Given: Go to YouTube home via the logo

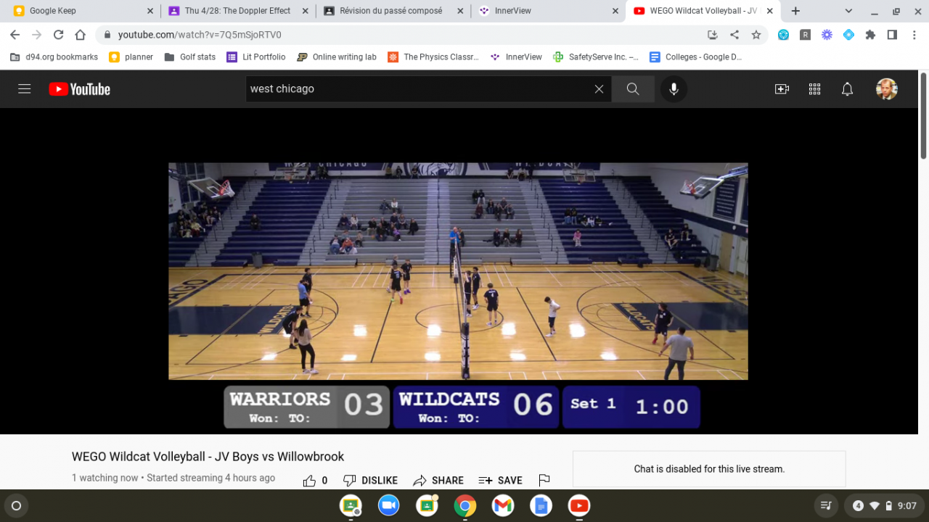Looking at the screenshot, I should pos(80,89).
